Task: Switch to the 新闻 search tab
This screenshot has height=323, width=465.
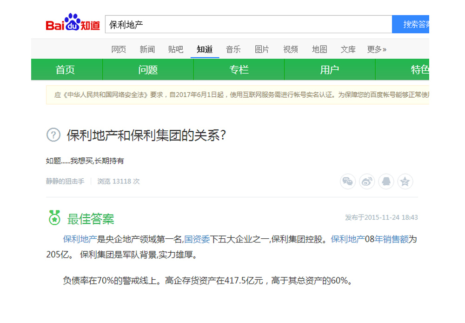Action: coord(147,49)
